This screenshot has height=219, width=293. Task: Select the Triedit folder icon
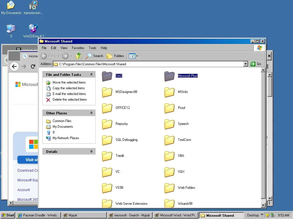click(107, 156)
